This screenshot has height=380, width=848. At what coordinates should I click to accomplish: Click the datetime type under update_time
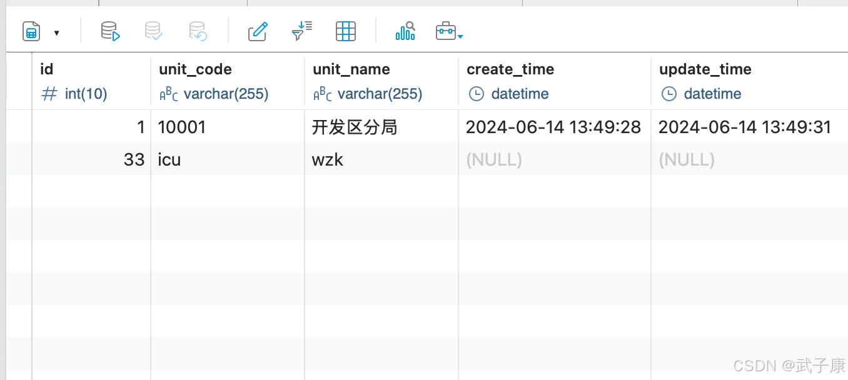(x=702, y=94)
